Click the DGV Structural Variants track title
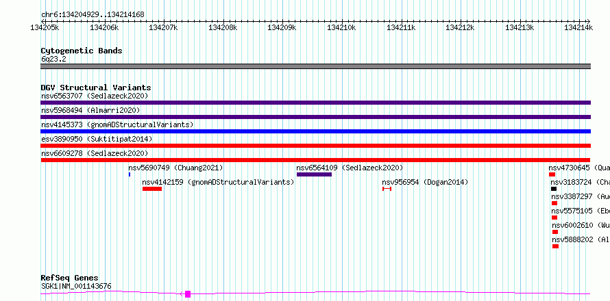This screenshot has height=301, width=610. (96, 88)
